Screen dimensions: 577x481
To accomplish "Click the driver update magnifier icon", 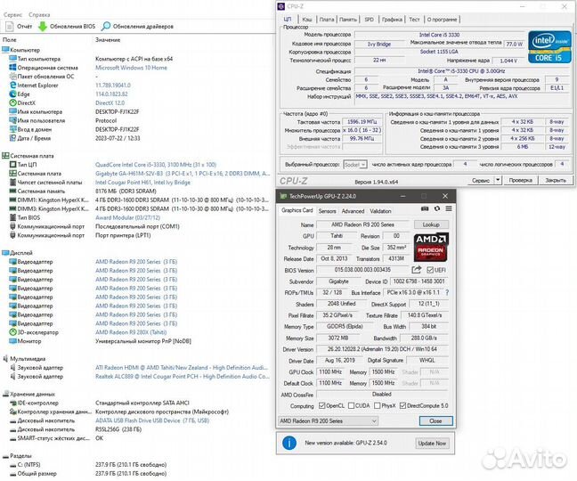I will click(105, 28).
